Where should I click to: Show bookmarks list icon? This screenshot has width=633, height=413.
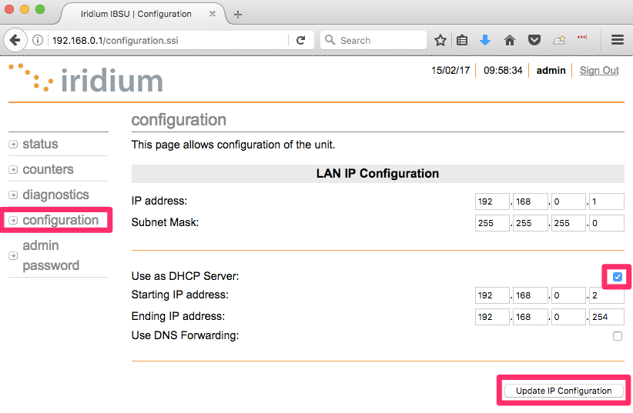pyautogui.click(x=462, y=40)
